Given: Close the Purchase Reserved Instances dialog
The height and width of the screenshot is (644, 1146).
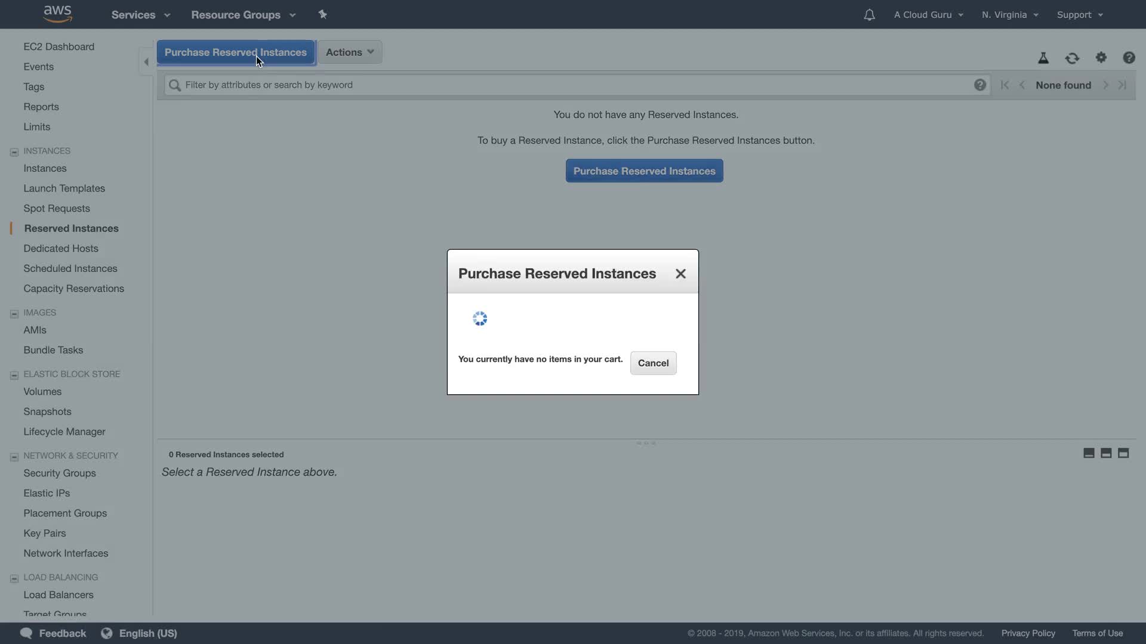Looking at the screenshot, I should (680, 274).
